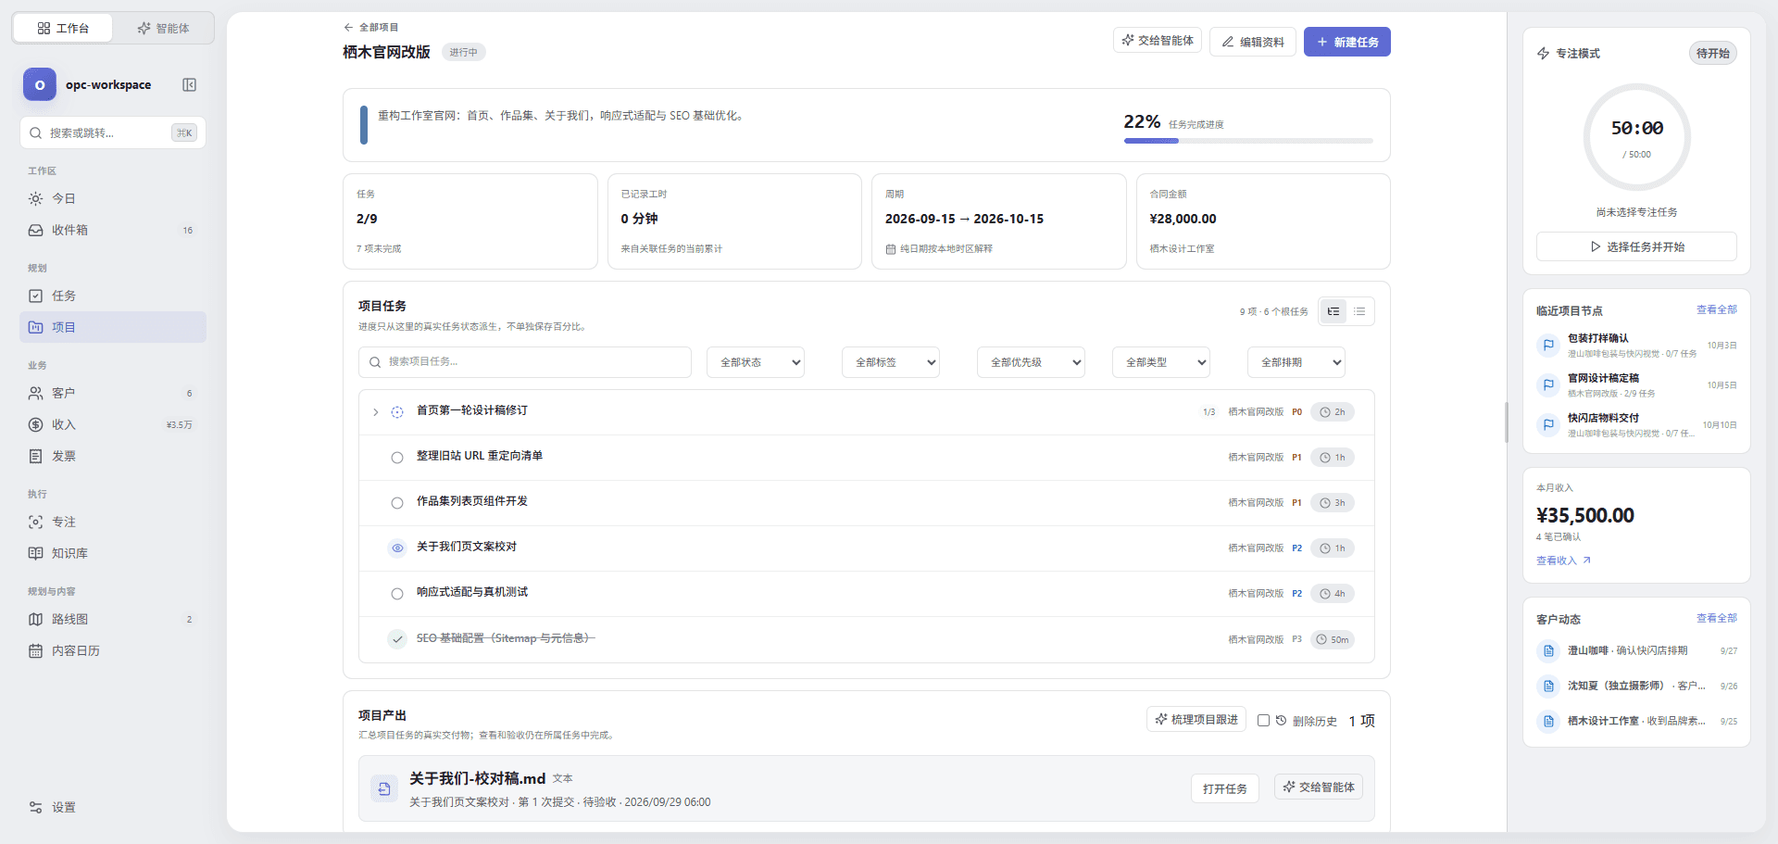
Task: Click flag icon of 官网设计稿定稿
Action: tap(1548, 385)
